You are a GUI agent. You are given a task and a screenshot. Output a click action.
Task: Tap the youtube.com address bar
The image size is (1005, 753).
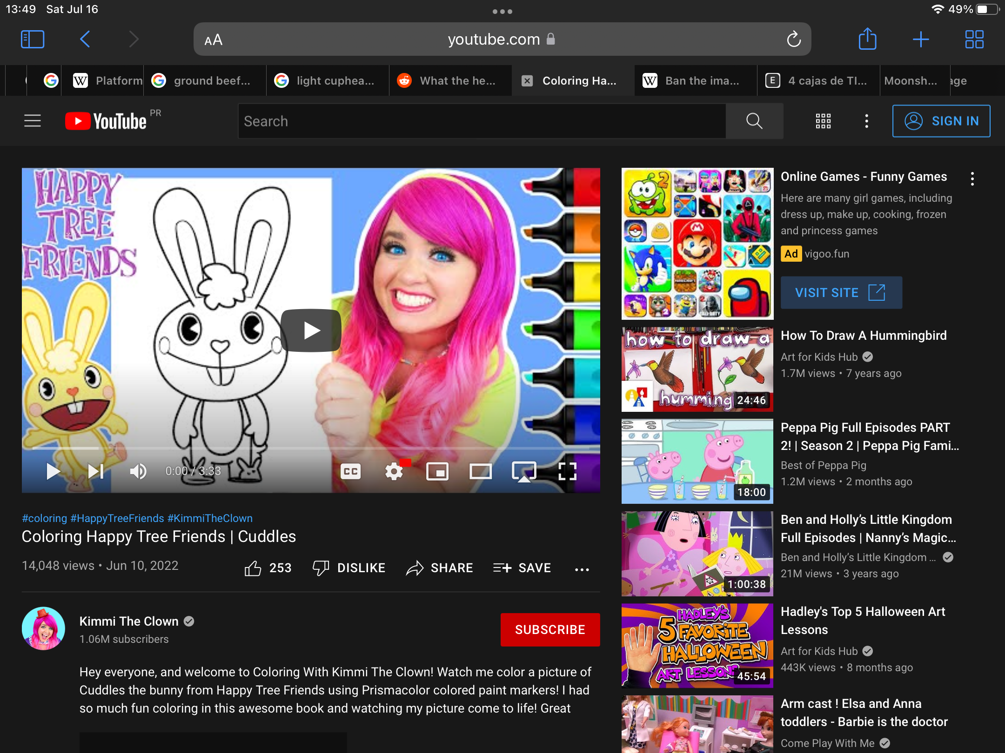pyautogui.click(x=502, y=39)
